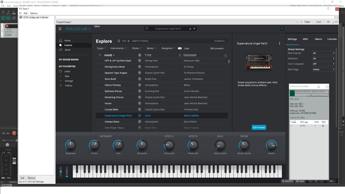Click Arturia logo on Howls row

pyautogui.click(x=139, y=103)
